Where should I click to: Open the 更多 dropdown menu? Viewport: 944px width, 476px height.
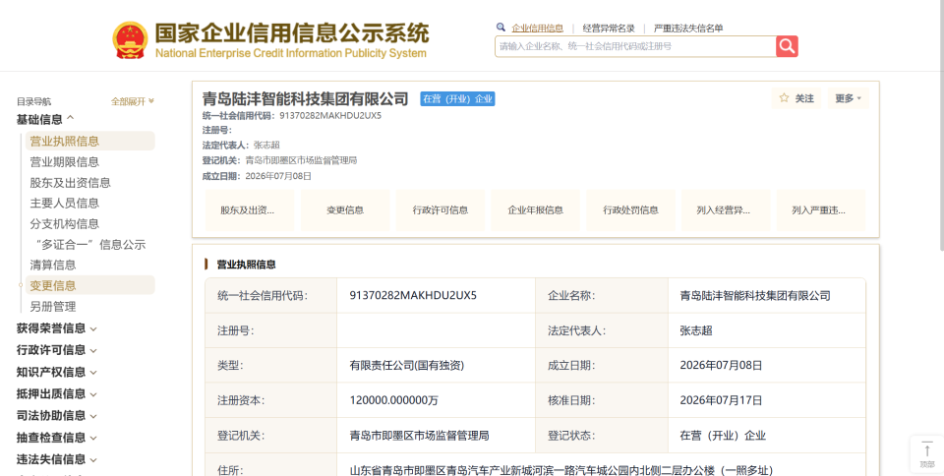pos(849,98)
